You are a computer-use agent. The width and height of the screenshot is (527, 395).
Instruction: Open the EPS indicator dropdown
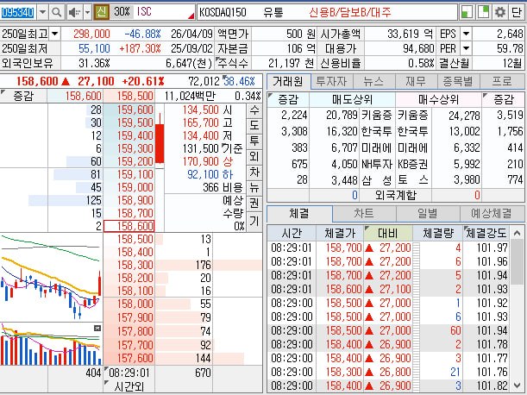[x=466, y=34]
